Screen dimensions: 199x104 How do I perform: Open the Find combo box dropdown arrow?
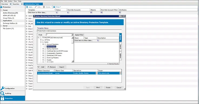click(72, 35)
